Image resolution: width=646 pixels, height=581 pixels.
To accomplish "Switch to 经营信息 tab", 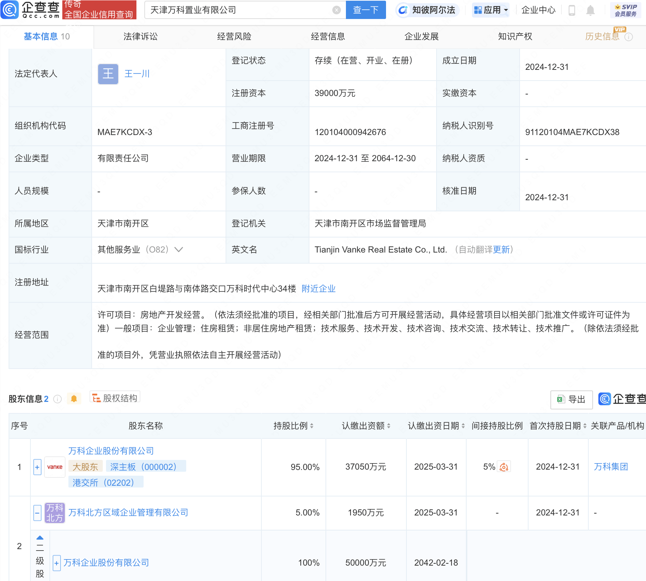I will click(x=328, y=37).
